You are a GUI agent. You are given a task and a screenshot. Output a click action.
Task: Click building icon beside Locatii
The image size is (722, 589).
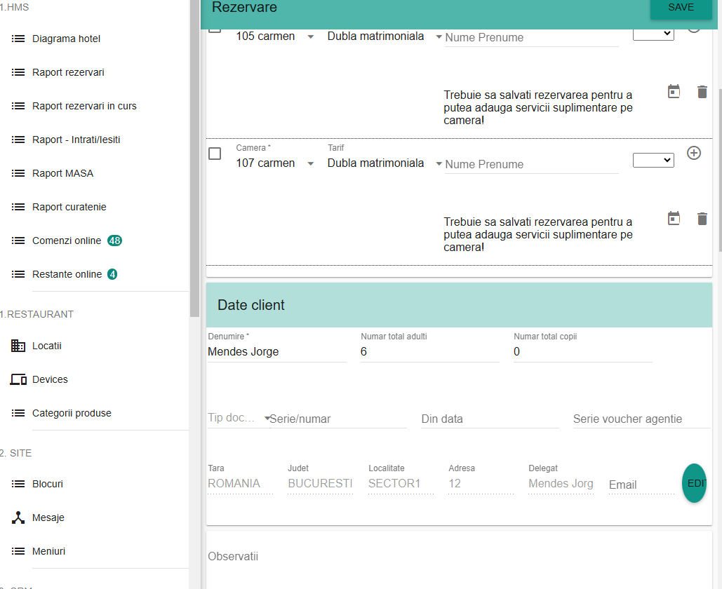pyautogui.click(x=18, y=346)
